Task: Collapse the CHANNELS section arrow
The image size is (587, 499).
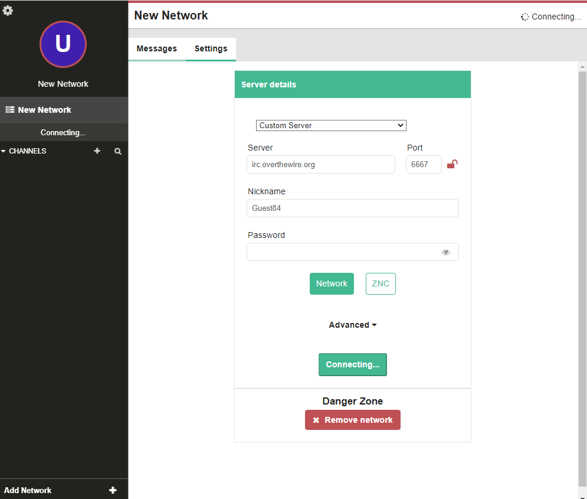Action: 4,151
